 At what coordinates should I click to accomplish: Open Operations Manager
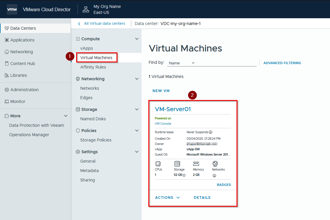[x=29, y=135]
